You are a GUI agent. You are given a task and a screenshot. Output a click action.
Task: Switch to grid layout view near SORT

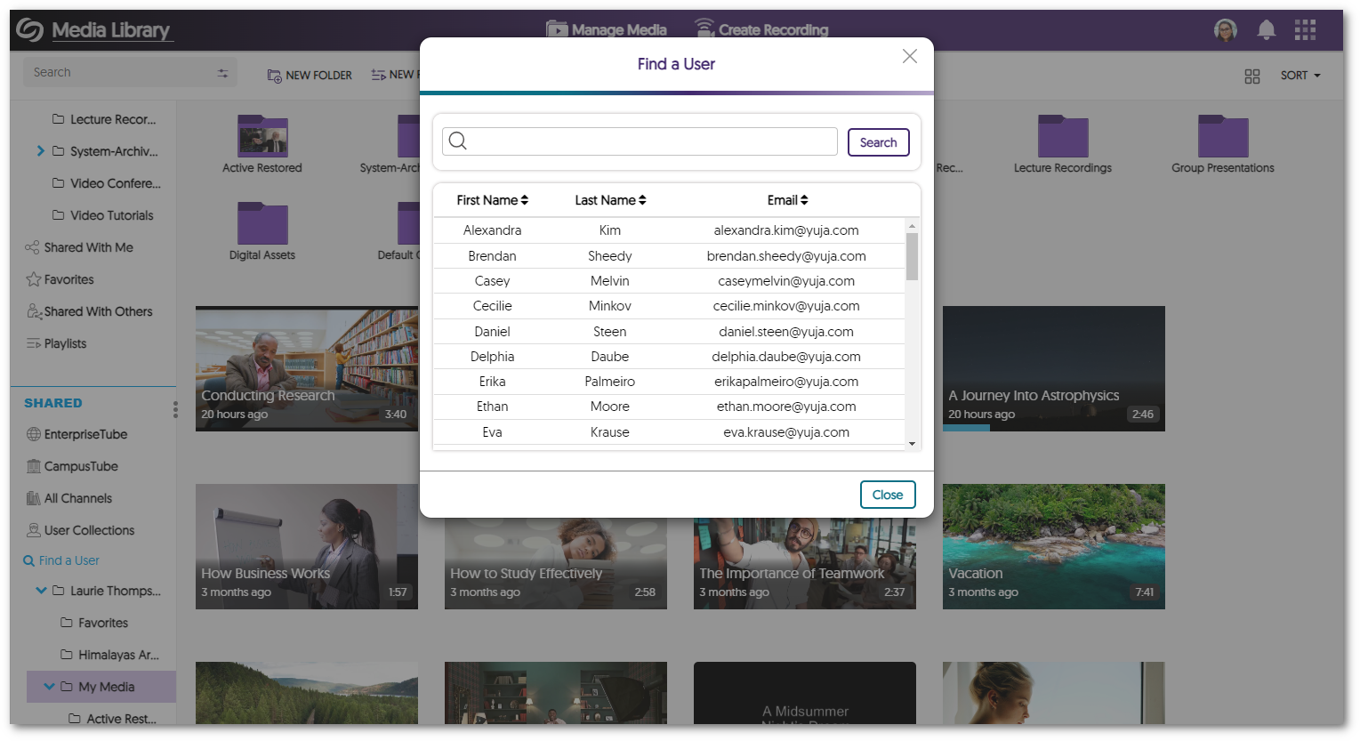1252,77
